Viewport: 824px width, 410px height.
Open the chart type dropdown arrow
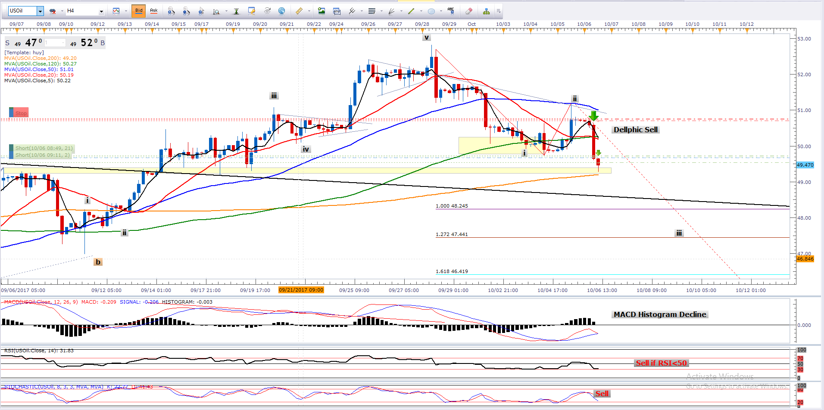point(125,11)
